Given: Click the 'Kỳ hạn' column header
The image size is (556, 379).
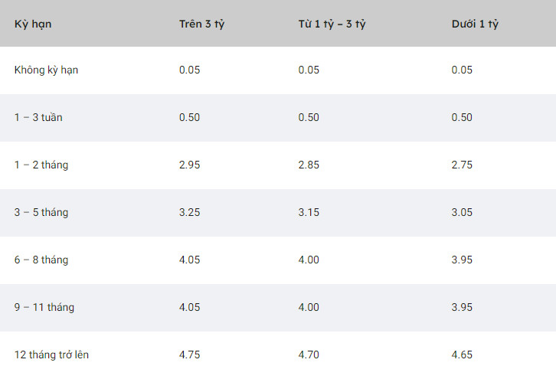Looking at the screenshot, I should point(33,24).
